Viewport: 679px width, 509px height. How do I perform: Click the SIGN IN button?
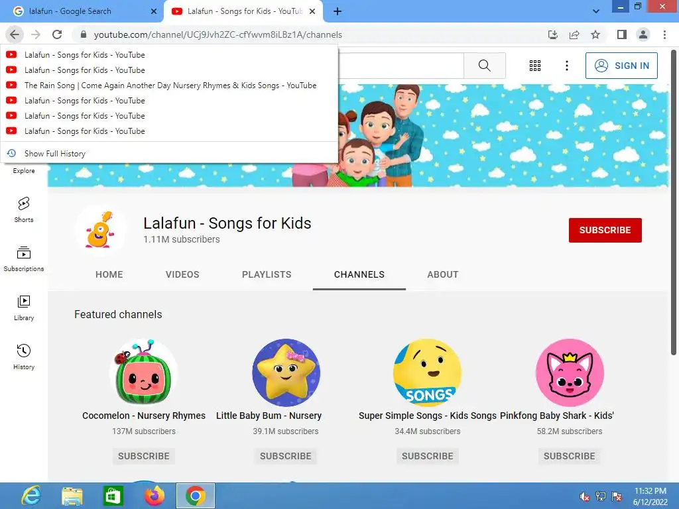[x=621, y=66]
